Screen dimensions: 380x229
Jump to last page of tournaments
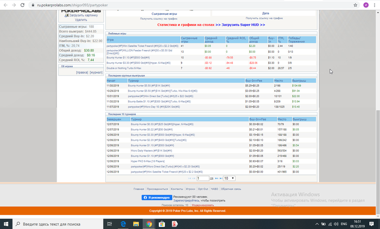[221, 179]
